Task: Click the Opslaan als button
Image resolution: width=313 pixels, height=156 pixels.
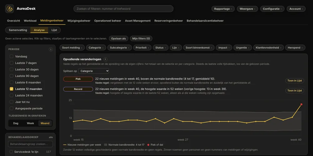Action: tap(119, 39)
